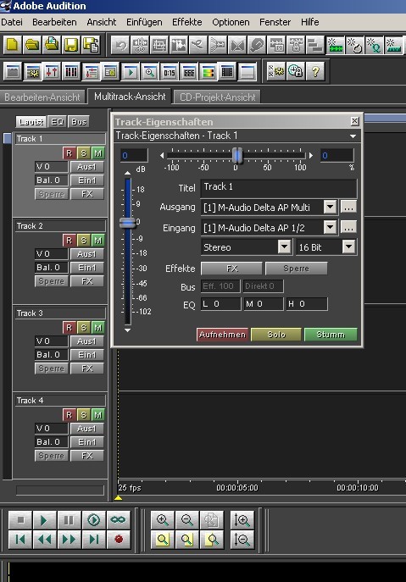
Task: Click the filmstrip video window icon
Action: coord(227,71)
